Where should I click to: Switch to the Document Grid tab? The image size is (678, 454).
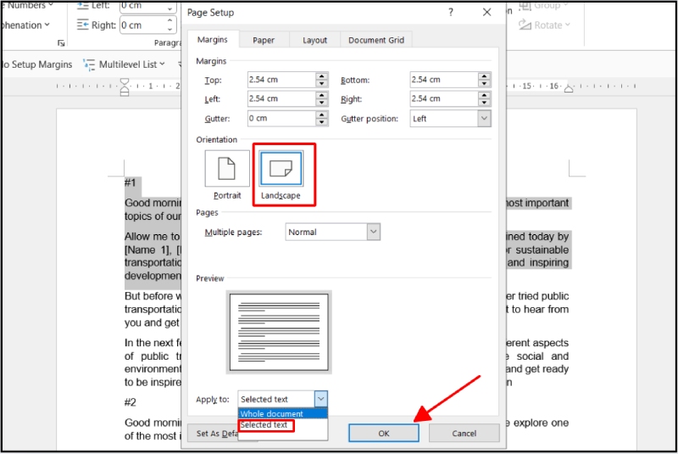click(376, 40)
